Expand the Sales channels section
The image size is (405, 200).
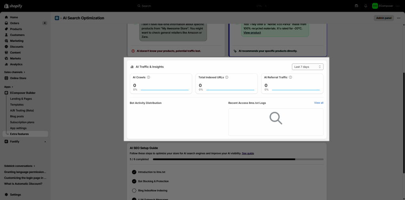tap(15, 72)
